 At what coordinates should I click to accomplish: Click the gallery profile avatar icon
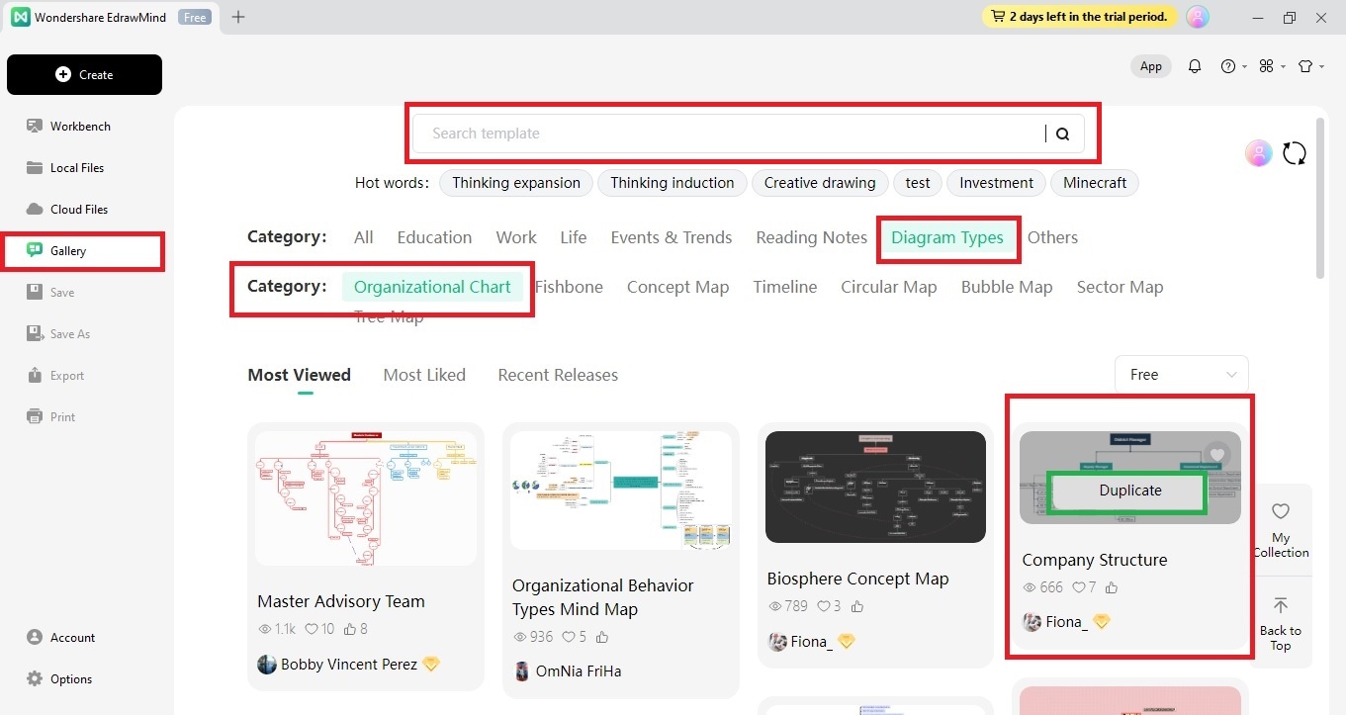[1258, 153]
